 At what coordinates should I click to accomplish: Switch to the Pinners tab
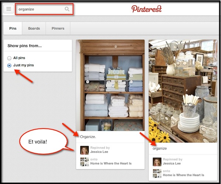(58, 28)
